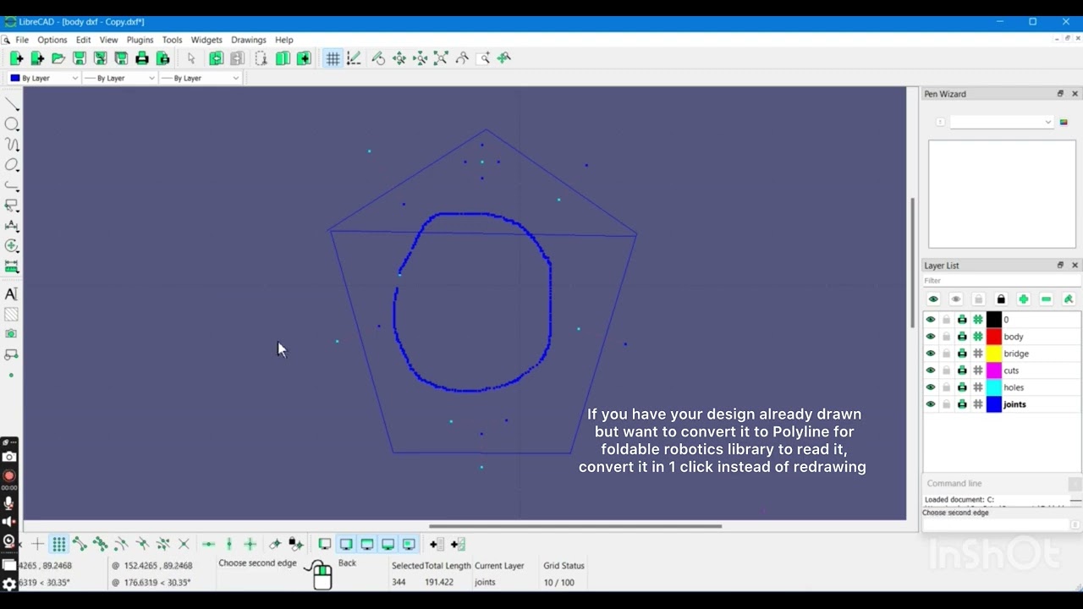This screenshot has height=609, width=1083.
Task: Toggle draft mode icon next to grid
Action: point(354,58)
